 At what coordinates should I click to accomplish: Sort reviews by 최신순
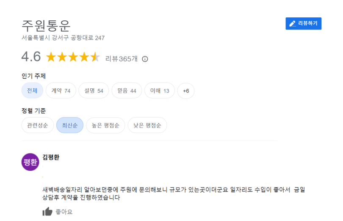[x=70, y=125]
